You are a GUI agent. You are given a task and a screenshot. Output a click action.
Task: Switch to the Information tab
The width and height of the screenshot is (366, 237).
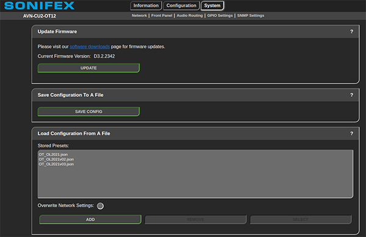tap(146, 5)
